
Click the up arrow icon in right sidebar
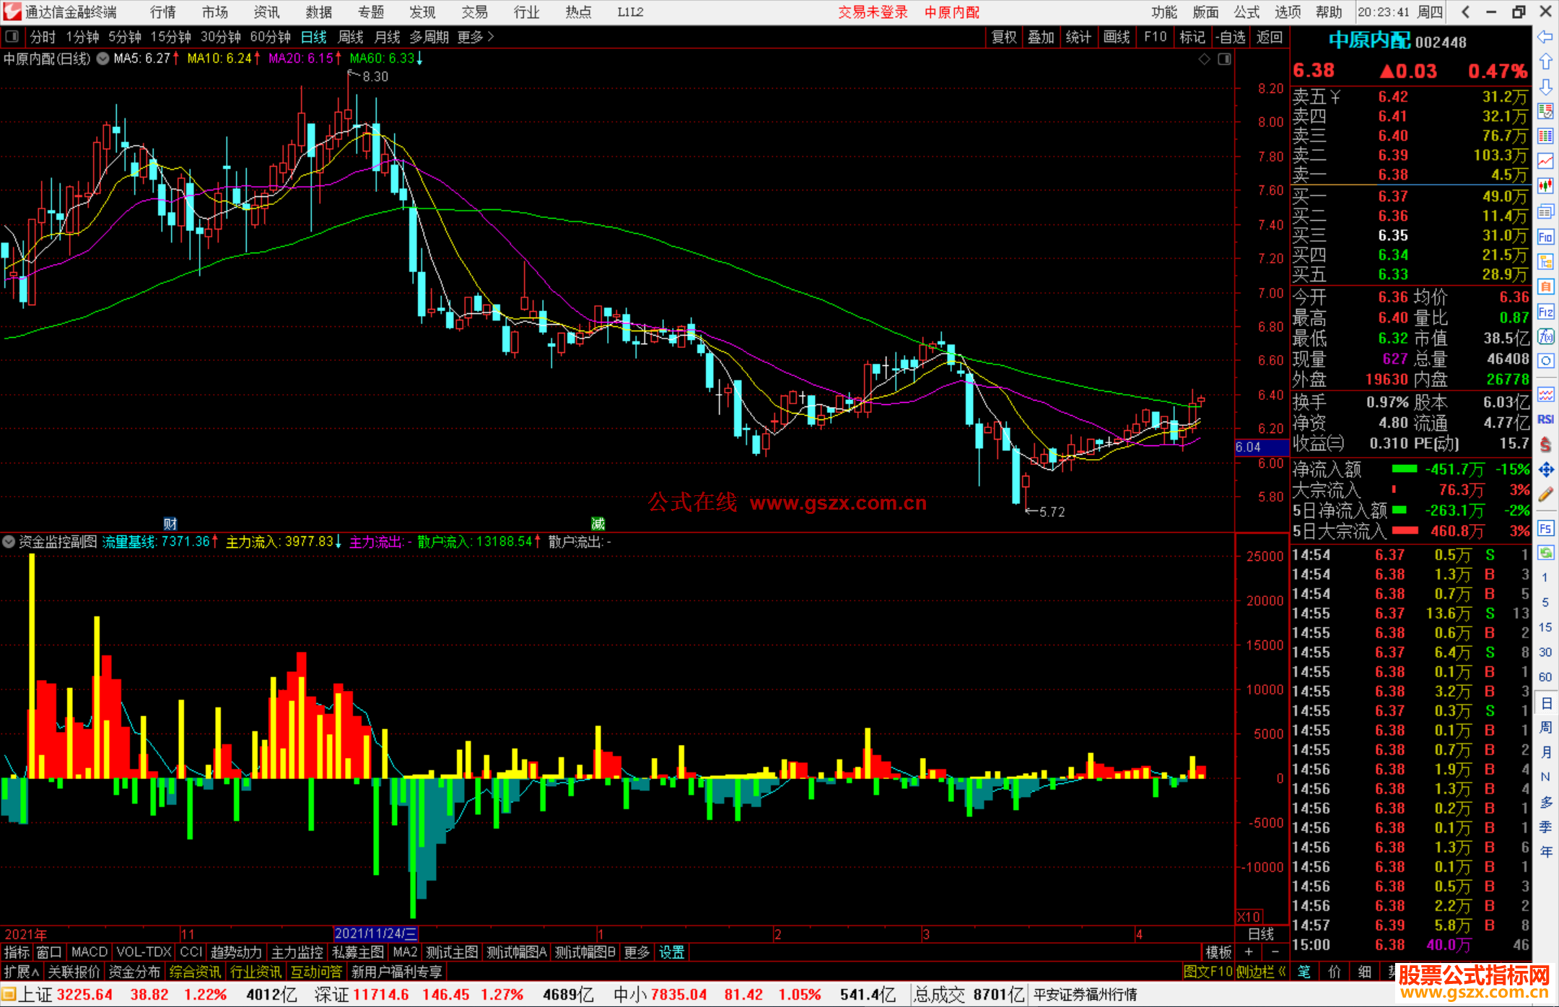(x=1545, y=62)
